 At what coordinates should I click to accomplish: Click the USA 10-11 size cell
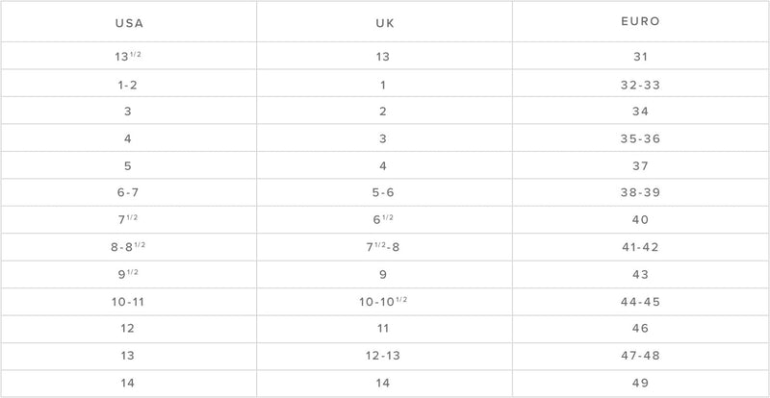tap(128, 301)
